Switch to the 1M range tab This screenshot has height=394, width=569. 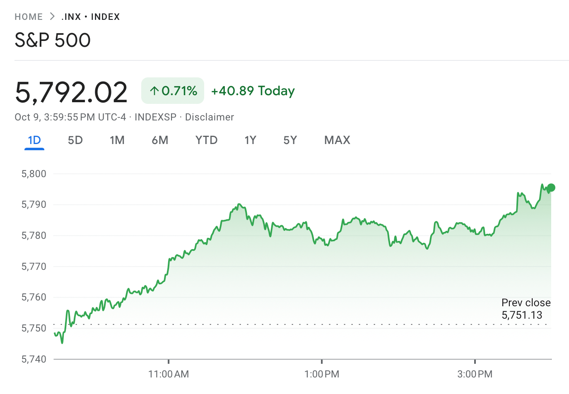tap(117, 140)
